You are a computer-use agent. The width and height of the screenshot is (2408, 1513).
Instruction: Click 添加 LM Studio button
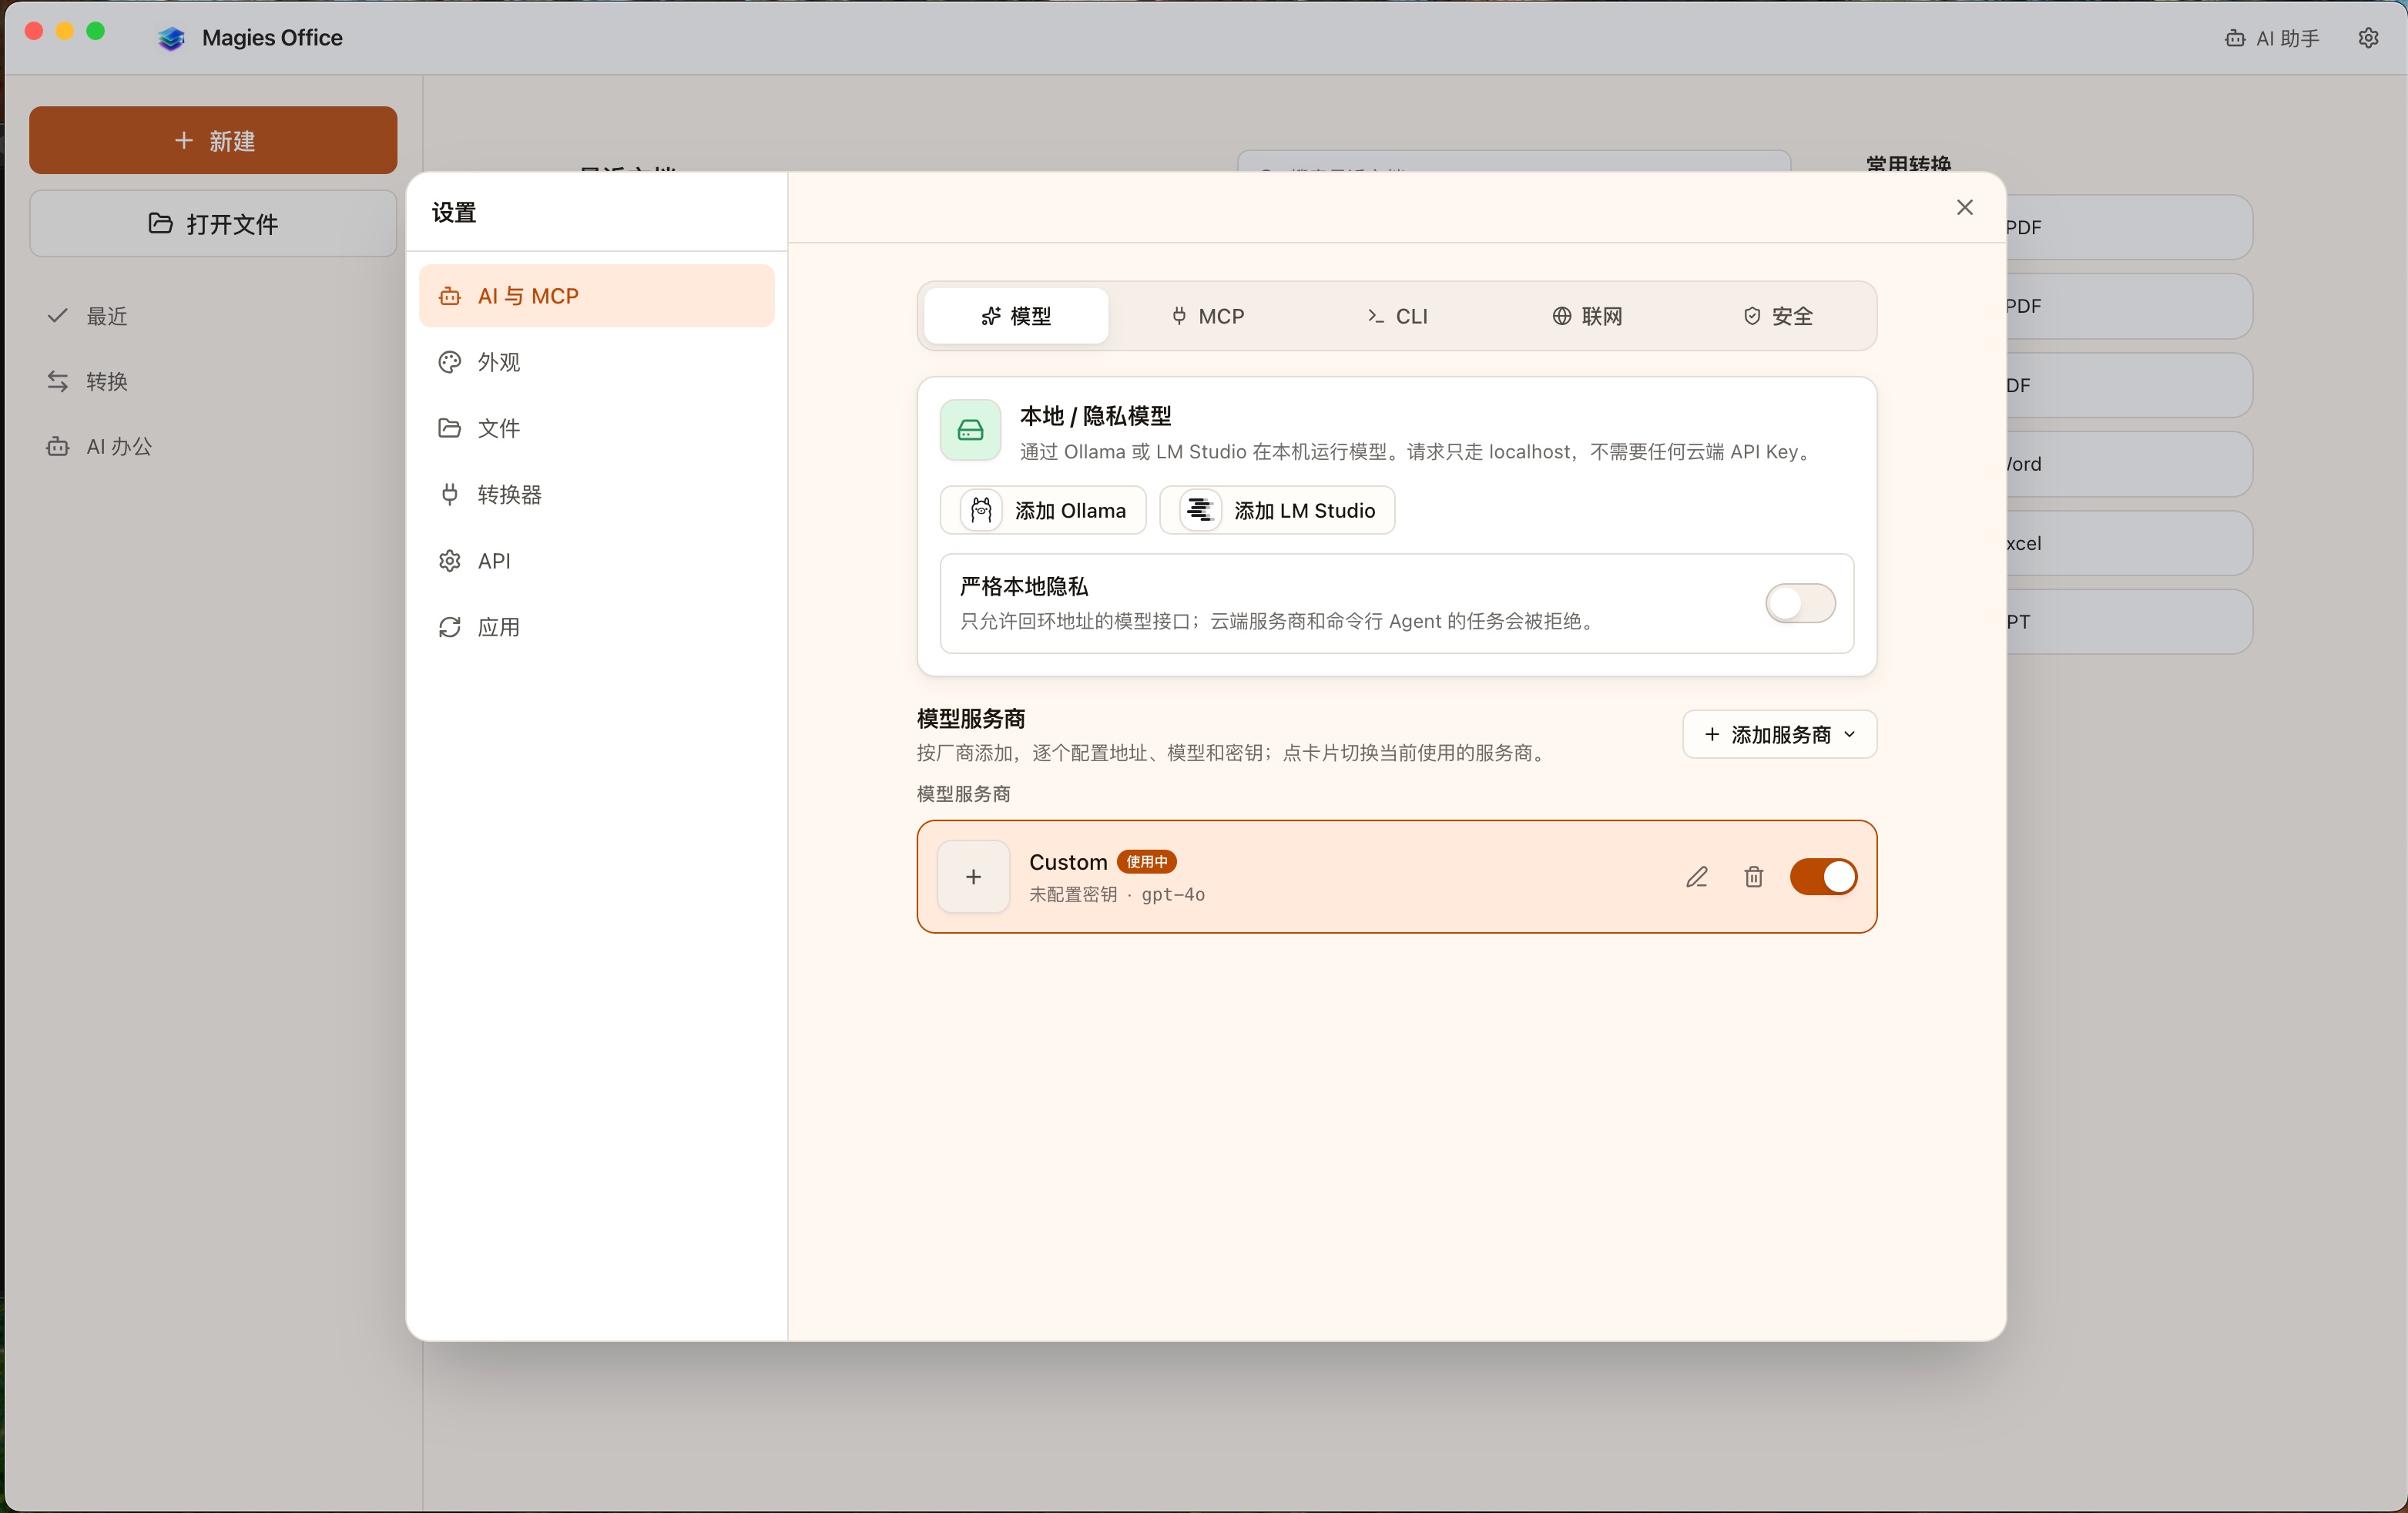[x=1277, y=510]
